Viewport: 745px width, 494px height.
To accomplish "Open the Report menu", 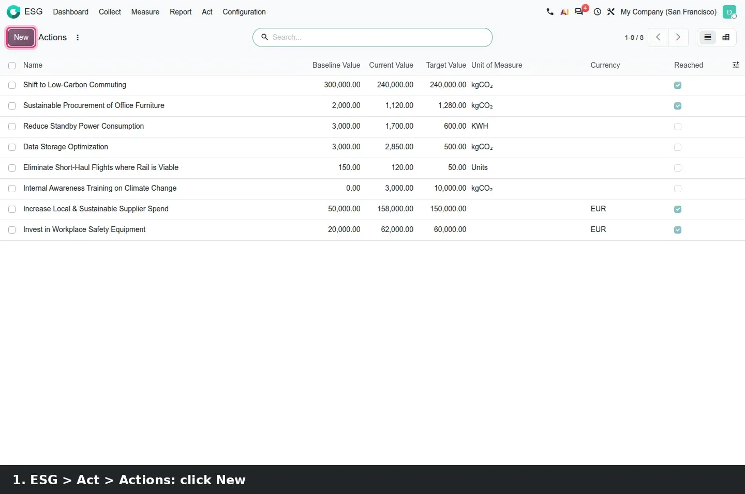I will (x=181, y=12).
